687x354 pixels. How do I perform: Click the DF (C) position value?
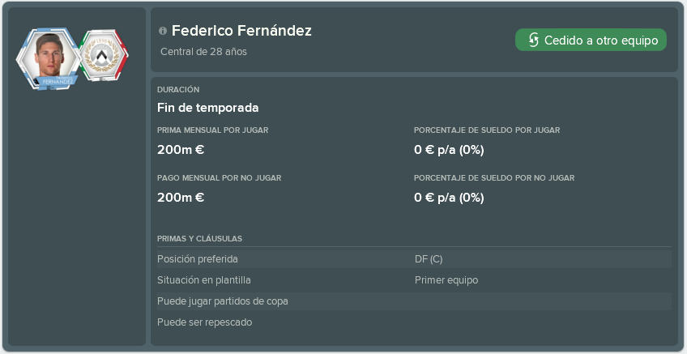429,259
